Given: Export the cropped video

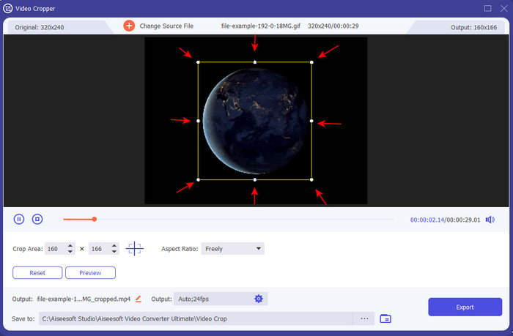Looking at the screenshot, I should click(464, 307).
